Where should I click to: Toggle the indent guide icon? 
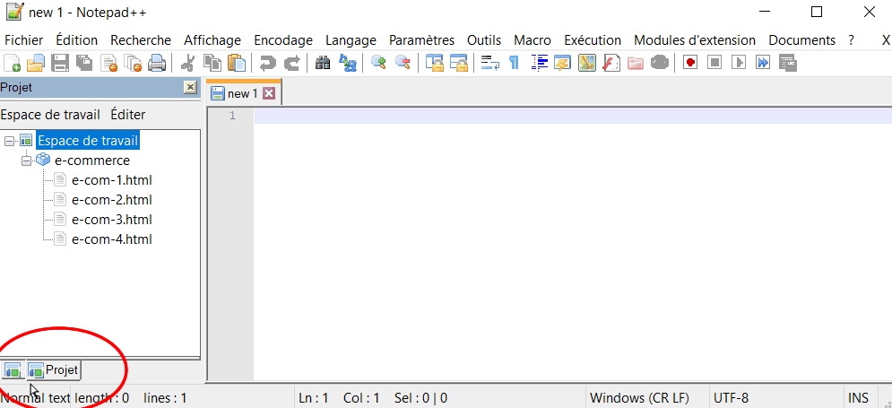539,63
